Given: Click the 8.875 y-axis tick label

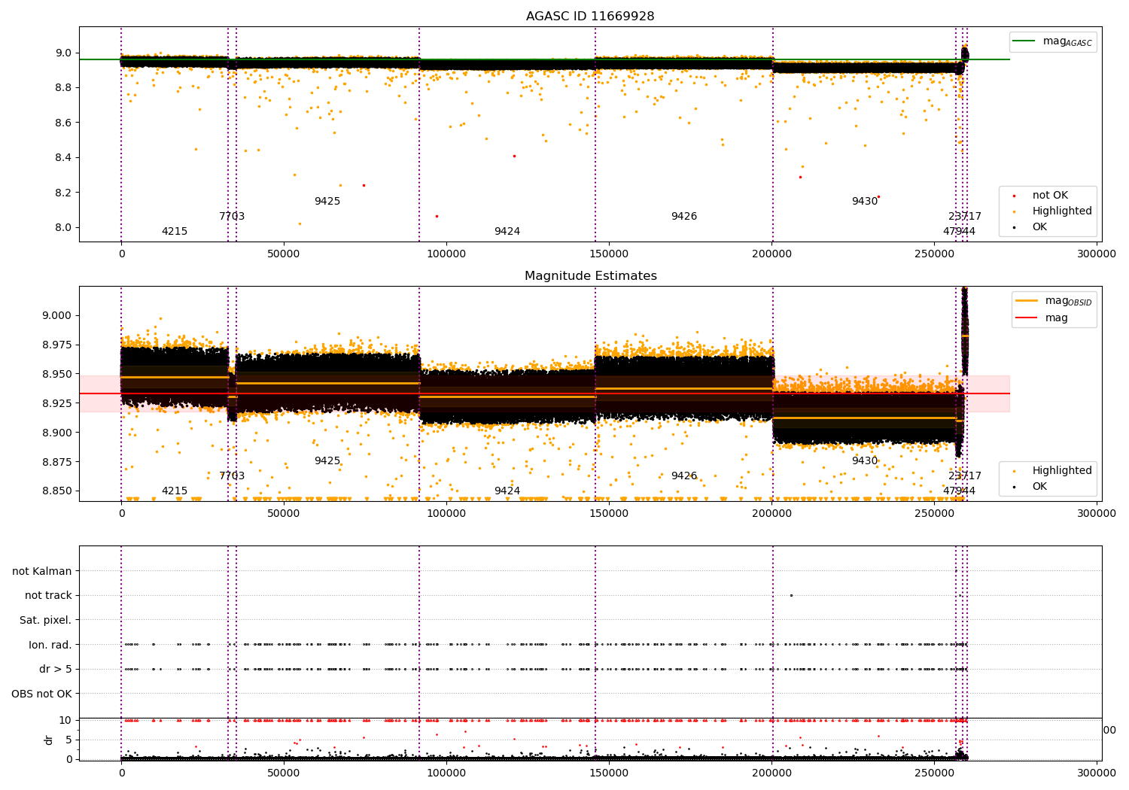Looking at the screenshot, I should coord(56,462).
